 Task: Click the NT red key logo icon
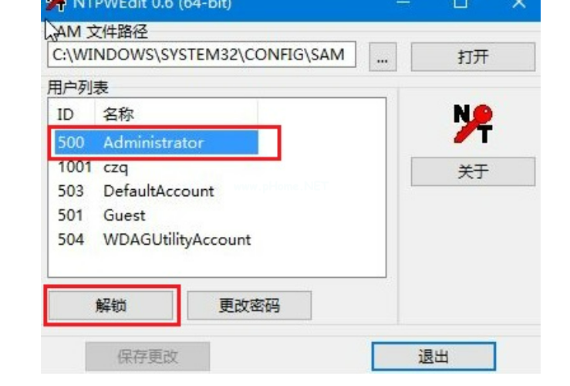tap(473, 124)
